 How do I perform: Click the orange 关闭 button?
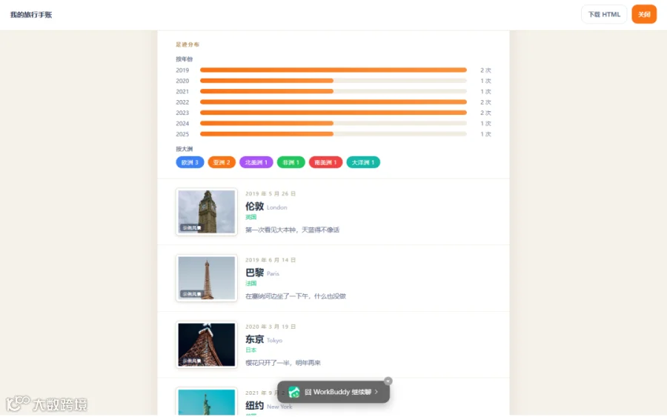[x=644, y=15]
